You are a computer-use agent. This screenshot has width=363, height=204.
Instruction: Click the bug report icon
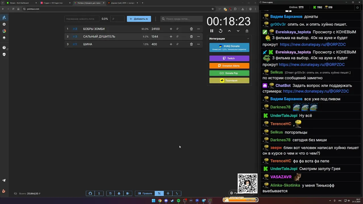tap(119, 194)
